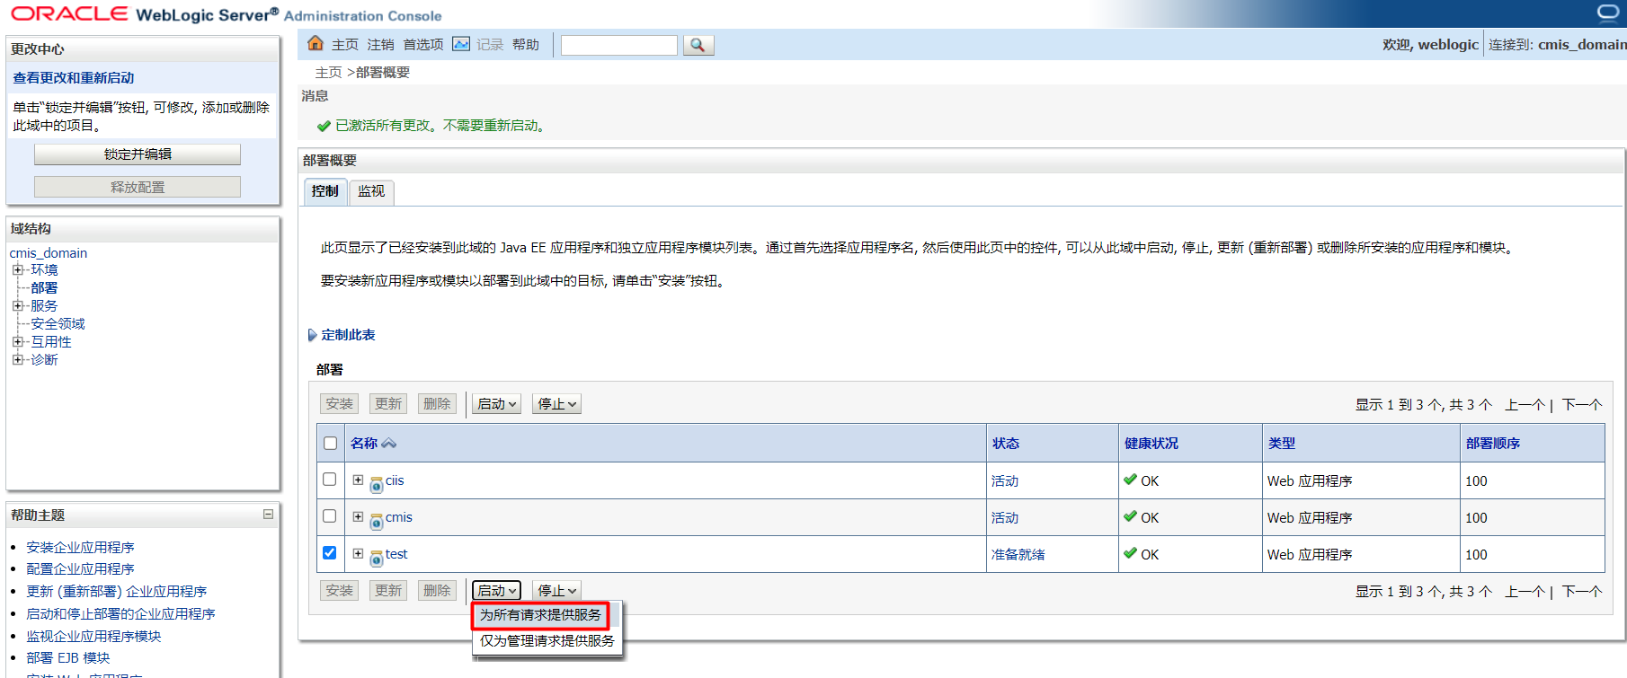Collapse the 帮助主题 panel with the minus icon

tap(268, 515)
